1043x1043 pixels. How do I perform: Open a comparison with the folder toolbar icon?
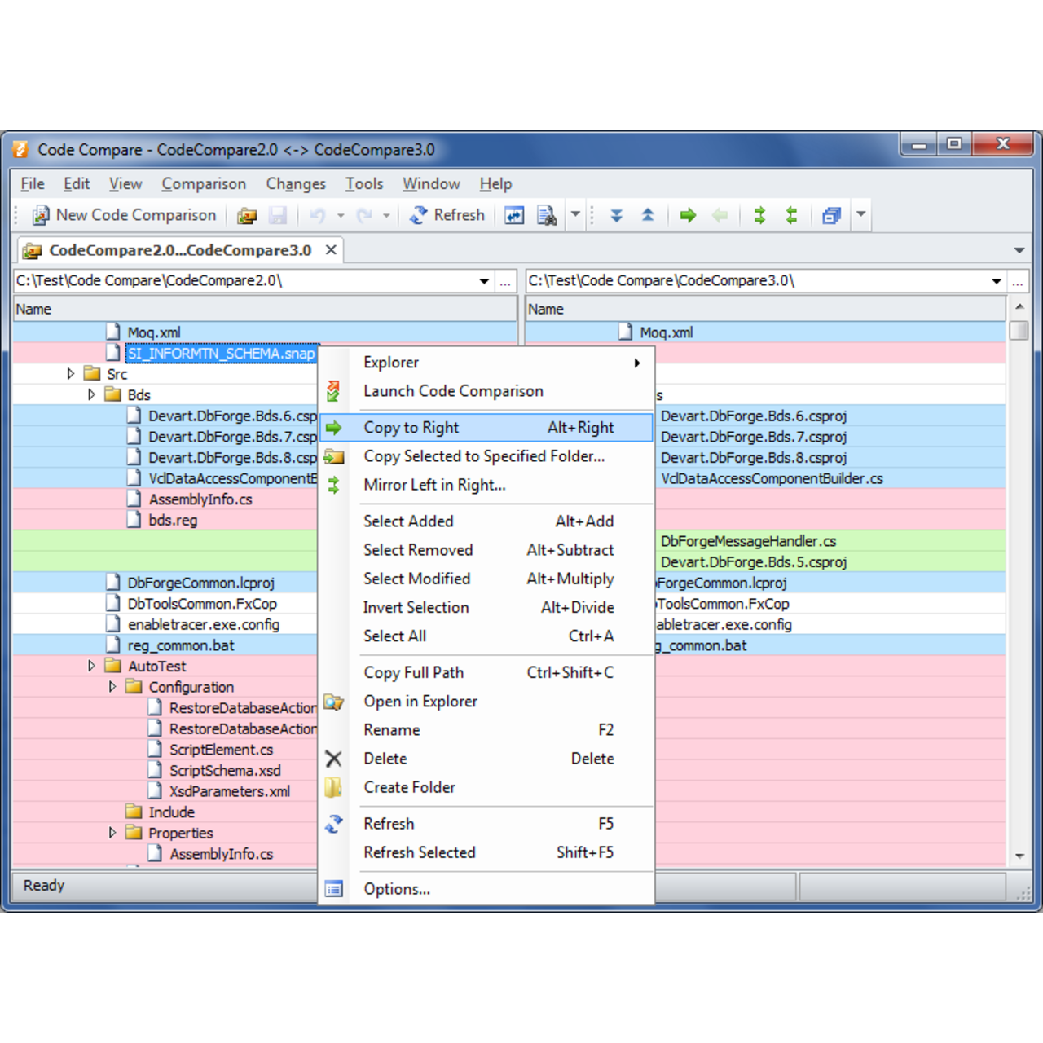(247, 214)
